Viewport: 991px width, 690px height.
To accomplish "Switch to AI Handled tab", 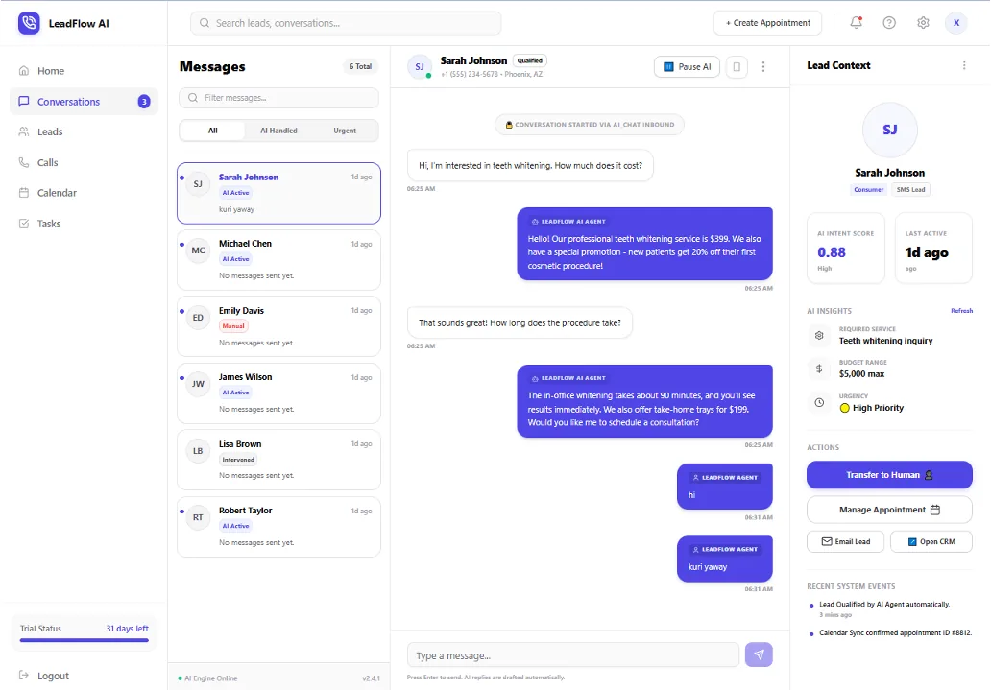I will point(278,131).
